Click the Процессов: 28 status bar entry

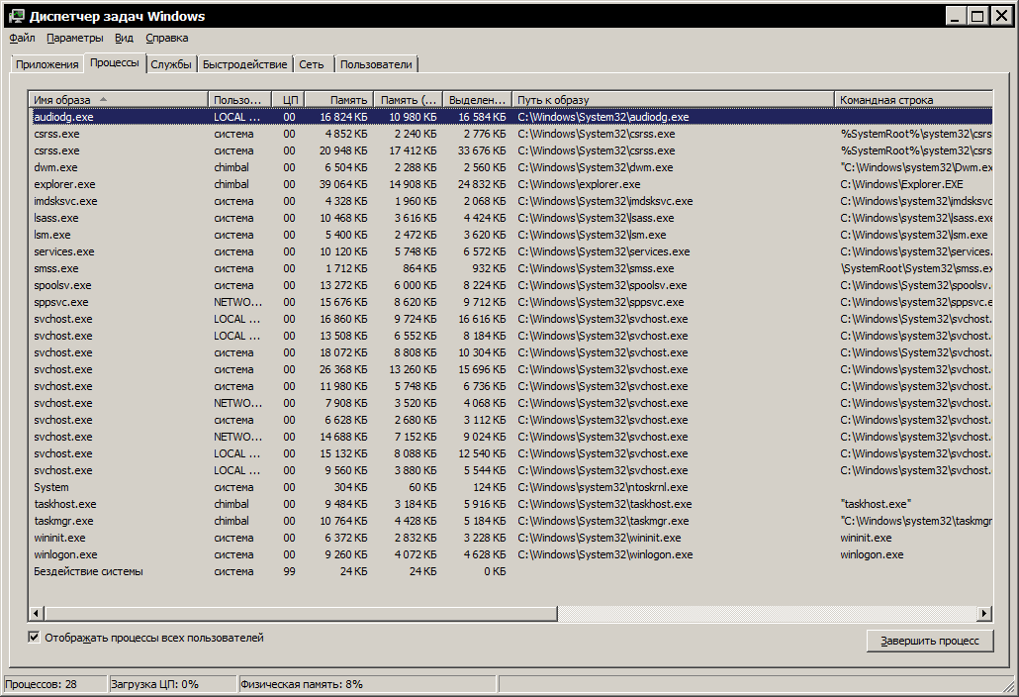tap(54, 684)
